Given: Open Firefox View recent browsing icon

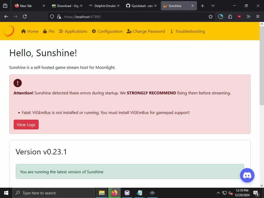Looking at the screenshot, I should 5,6.
